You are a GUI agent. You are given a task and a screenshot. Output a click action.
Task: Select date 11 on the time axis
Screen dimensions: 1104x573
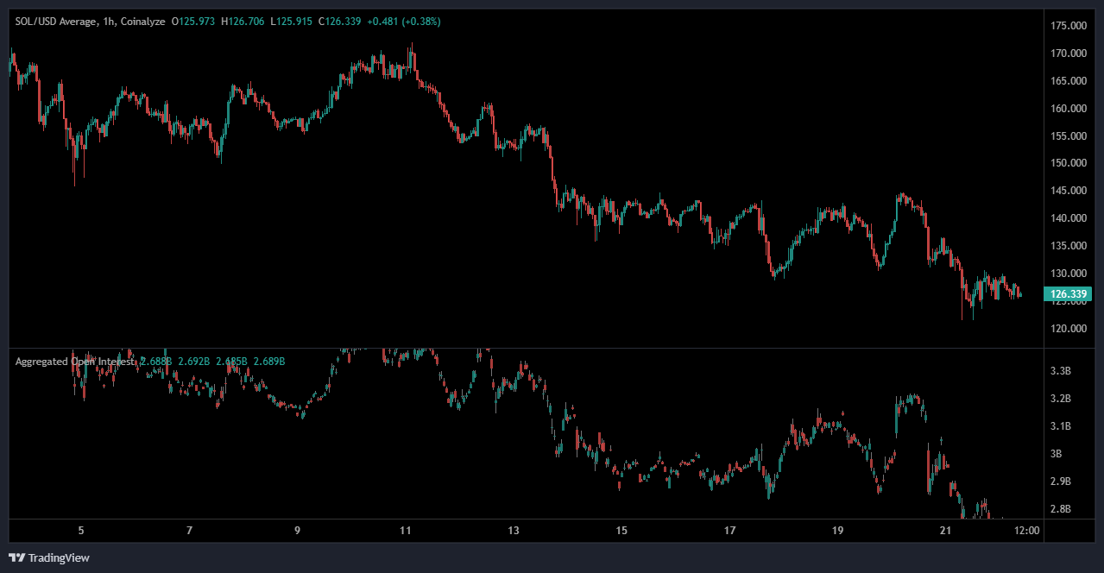[407, 531]
